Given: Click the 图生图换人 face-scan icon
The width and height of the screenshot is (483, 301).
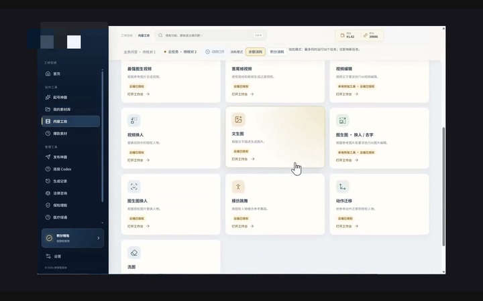Looking at the screenshot, I should click(134, 187).
